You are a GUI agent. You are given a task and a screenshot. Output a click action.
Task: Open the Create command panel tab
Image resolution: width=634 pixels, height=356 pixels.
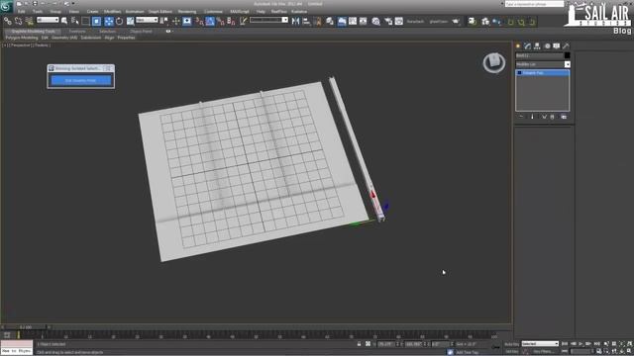click(x=518, y=46)
